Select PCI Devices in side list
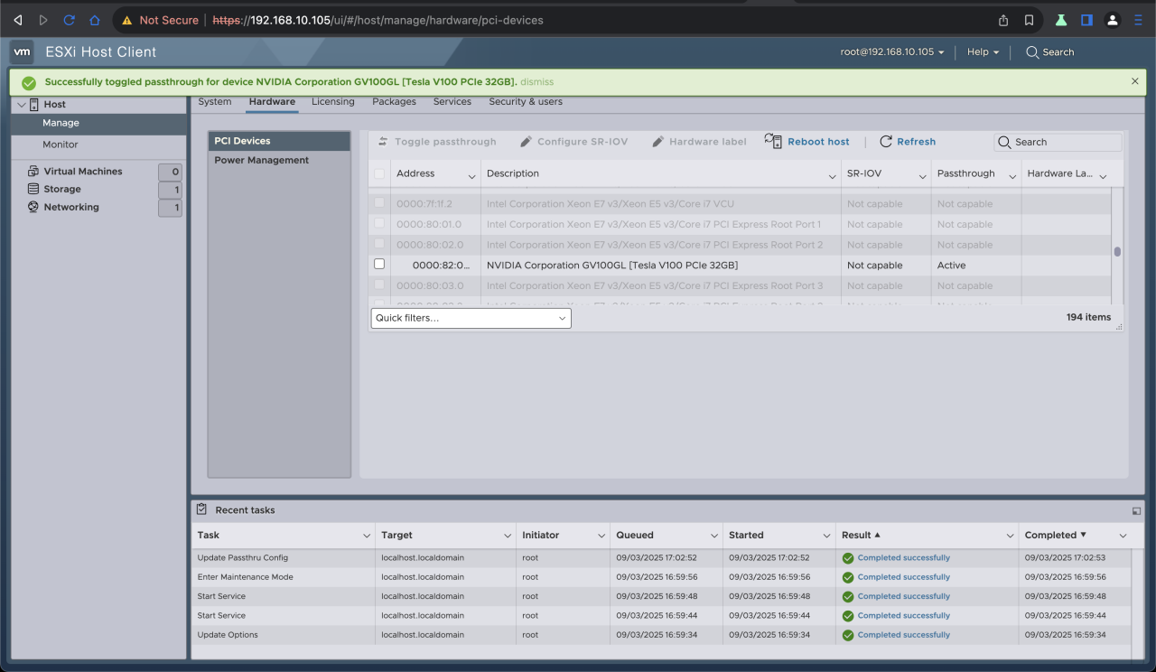Viewport: 1156px width, 672px height. pos(279,141)
